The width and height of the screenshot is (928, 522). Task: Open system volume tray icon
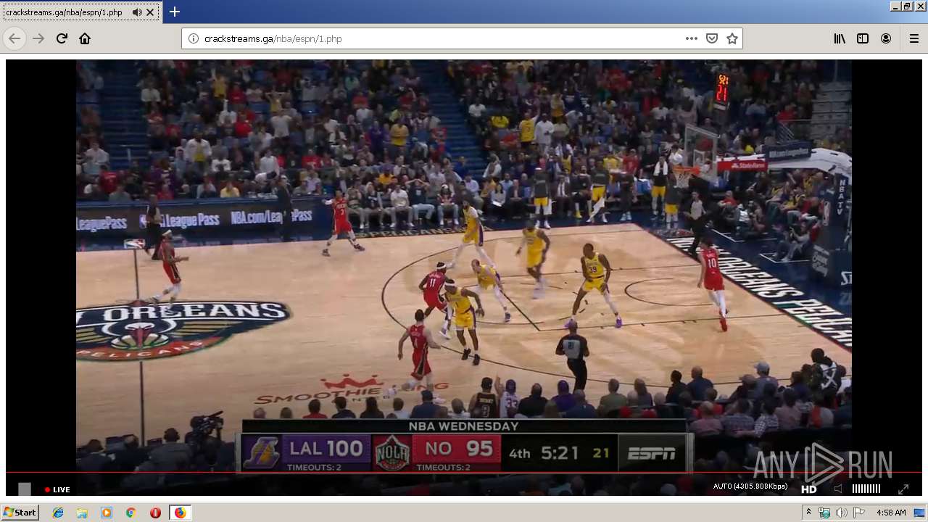tap(841, 513)
